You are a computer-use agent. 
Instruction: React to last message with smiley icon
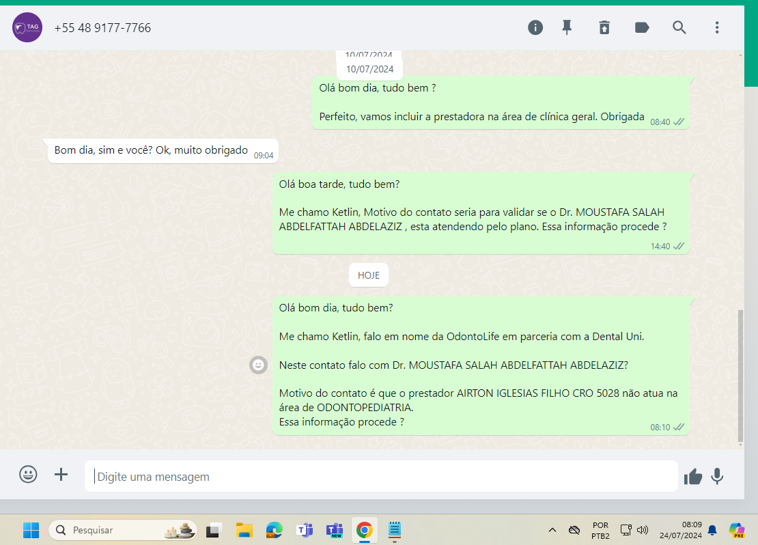pos(258,365)
